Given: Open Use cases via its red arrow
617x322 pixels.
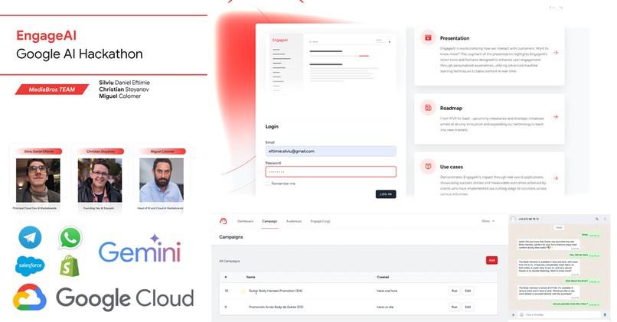Looking at the screenshot, I should pyautogui.click(x=556, y=178).
